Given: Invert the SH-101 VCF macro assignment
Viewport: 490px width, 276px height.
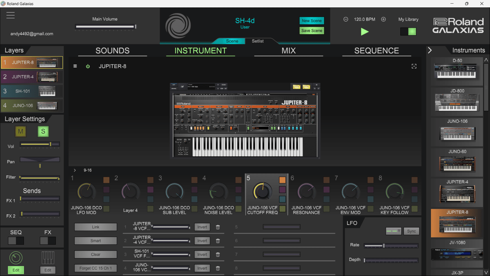Looking at the screenshot, I should [x=202, y=254].
